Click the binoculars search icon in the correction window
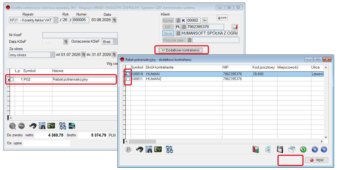 point(33,126)
